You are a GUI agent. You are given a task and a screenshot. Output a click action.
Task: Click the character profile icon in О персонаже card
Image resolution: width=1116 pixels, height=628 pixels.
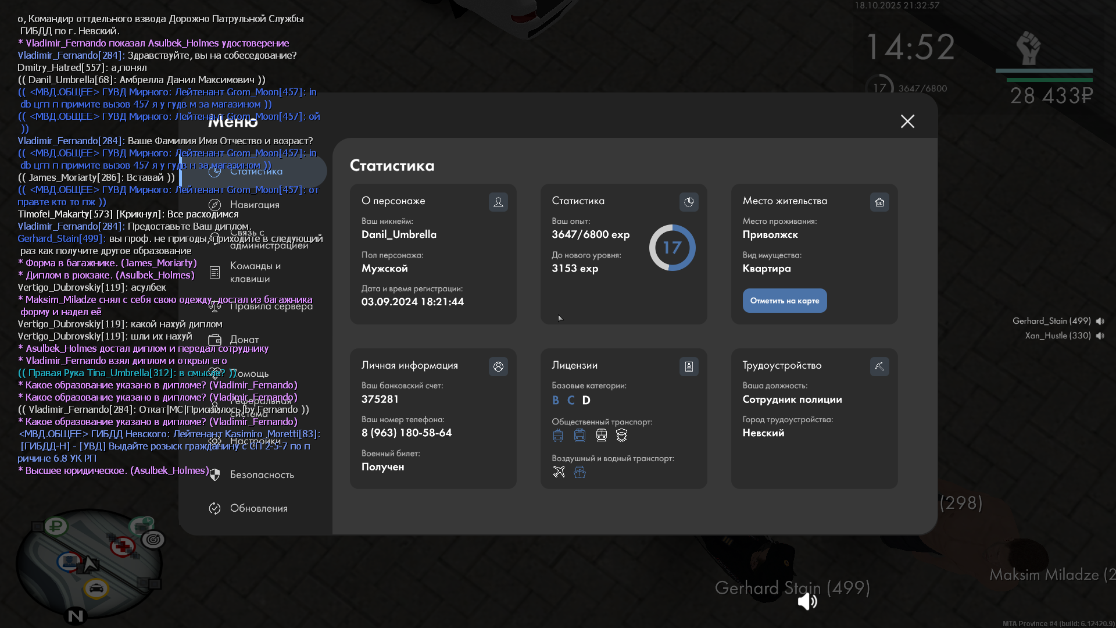[x=498, y=202]
